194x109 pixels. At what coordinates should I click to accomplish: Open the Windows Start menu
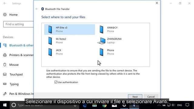(5, 105)
